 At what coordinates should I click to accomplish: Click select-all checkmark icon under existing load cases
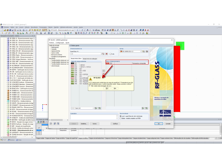[x=96, y=108]
